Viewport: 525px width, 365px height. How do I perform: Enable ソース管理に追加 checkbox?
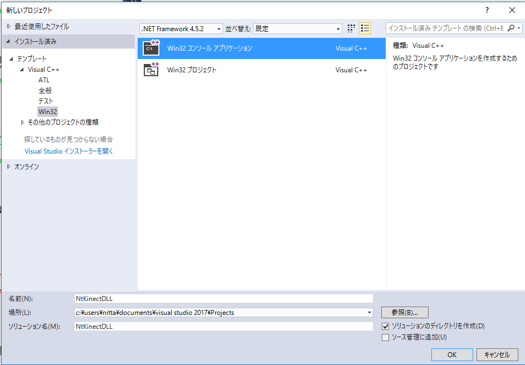tap(385, 337)
